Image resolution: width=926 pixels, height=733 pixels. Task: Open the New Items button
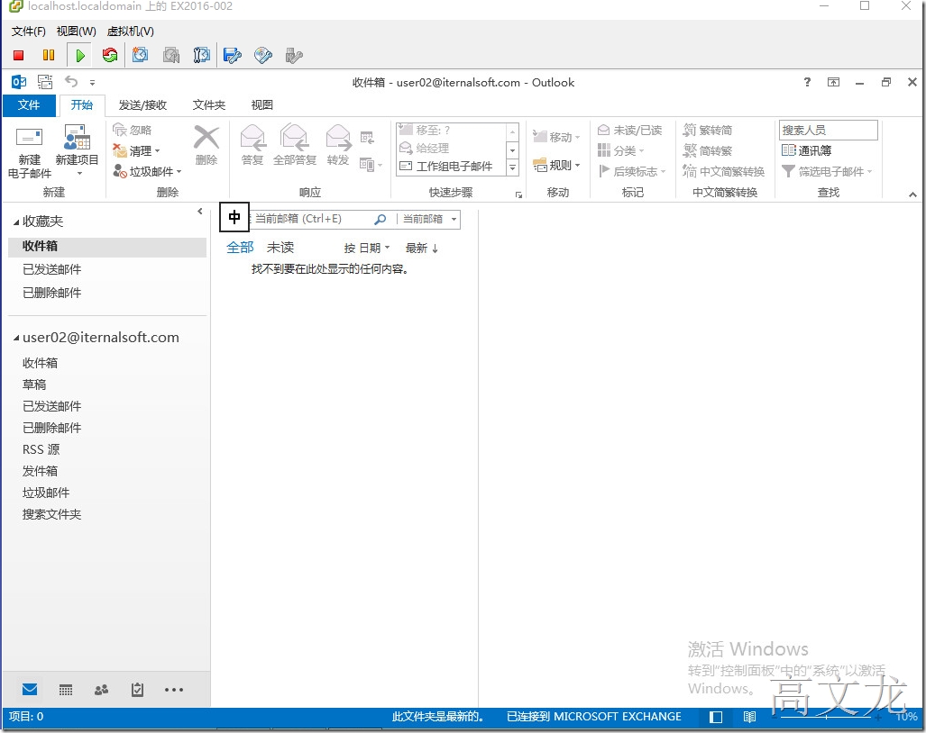click(x=77, y=151)
